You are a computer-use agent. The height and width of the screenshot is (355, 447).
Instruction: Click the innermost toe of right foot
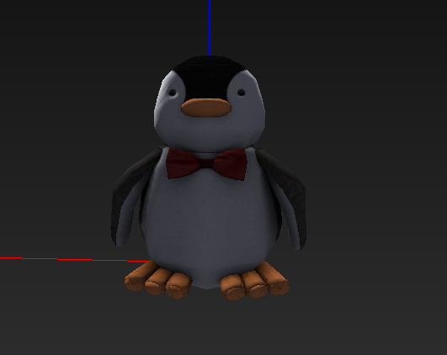coord(232,287)
